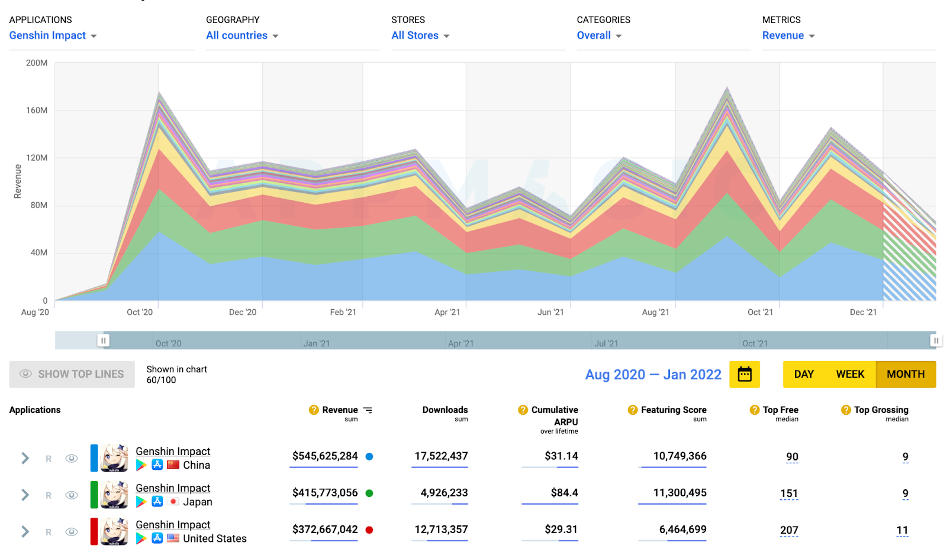Click the left handle of timeline range slider
Viewport: 947px width, 552px height.
point(103,340)
